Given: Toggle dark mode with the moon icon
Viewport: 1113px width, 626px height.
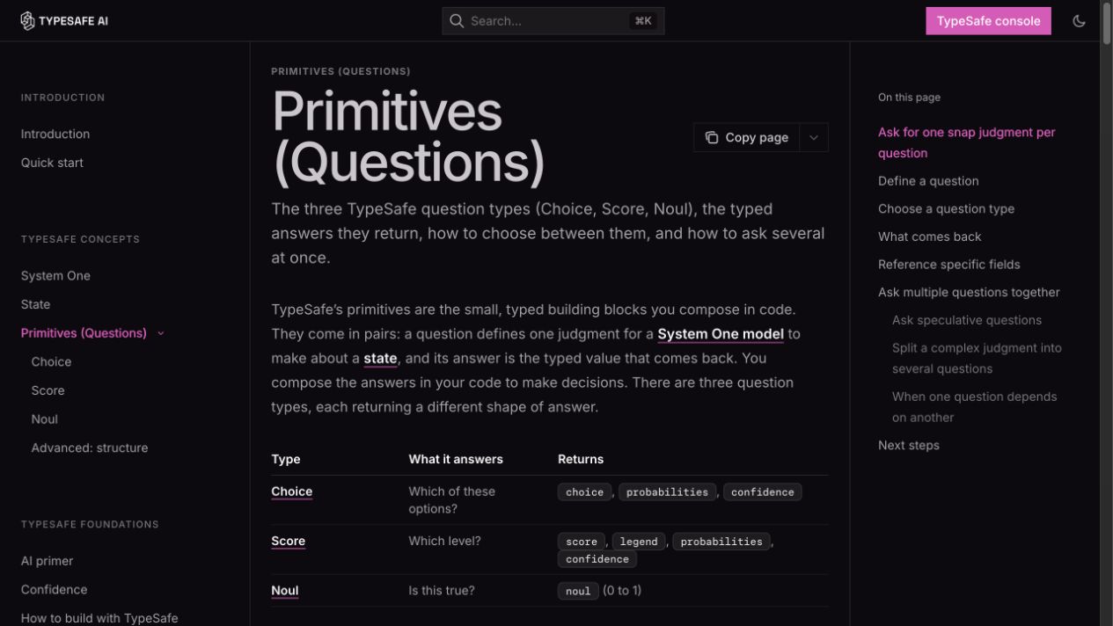Looking at the screenshot, I should pyautogui.click(x=1079, y=21).
